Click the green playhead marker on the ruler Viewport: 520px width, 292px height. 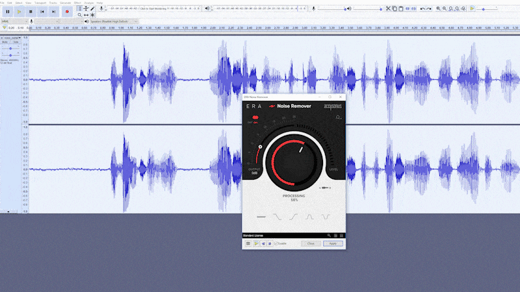point(5,28)
